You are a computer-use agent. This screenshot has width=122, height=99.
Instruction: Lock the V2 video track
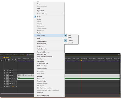[x=5, y=73]
